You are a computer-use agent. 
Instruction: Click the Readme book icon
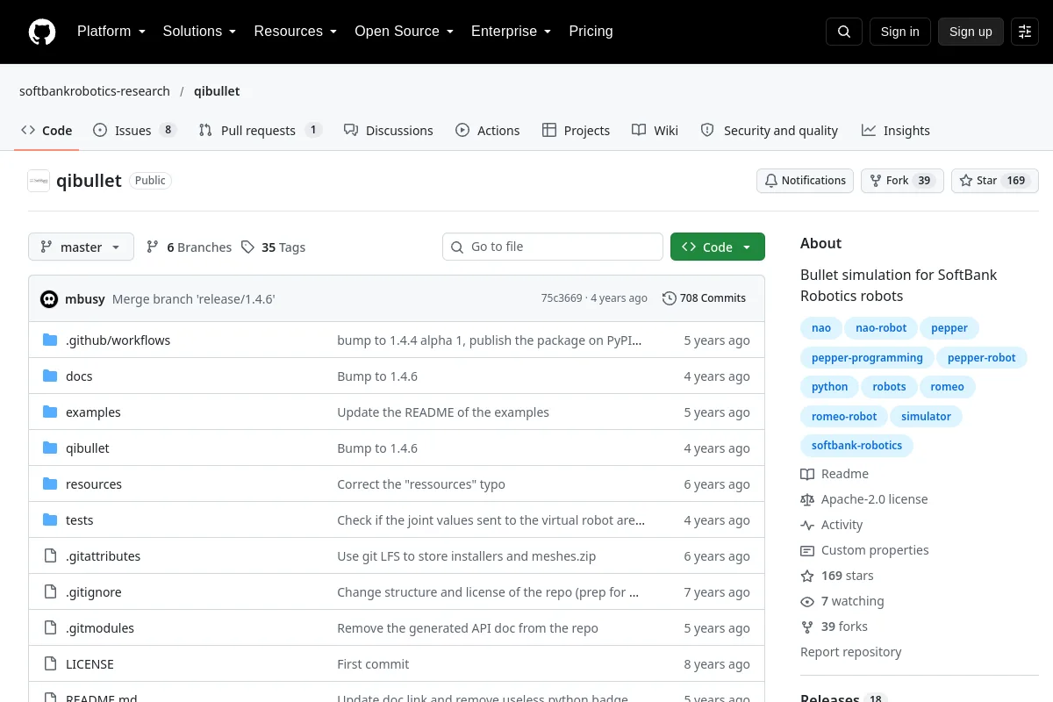click(807, 474)
